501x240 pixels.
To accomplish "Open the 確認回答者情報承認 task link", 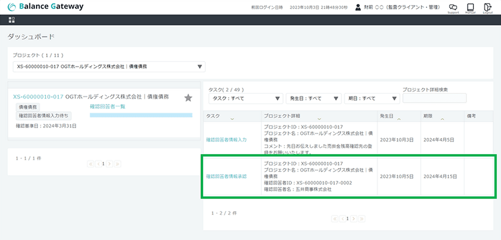I will 226,176.
